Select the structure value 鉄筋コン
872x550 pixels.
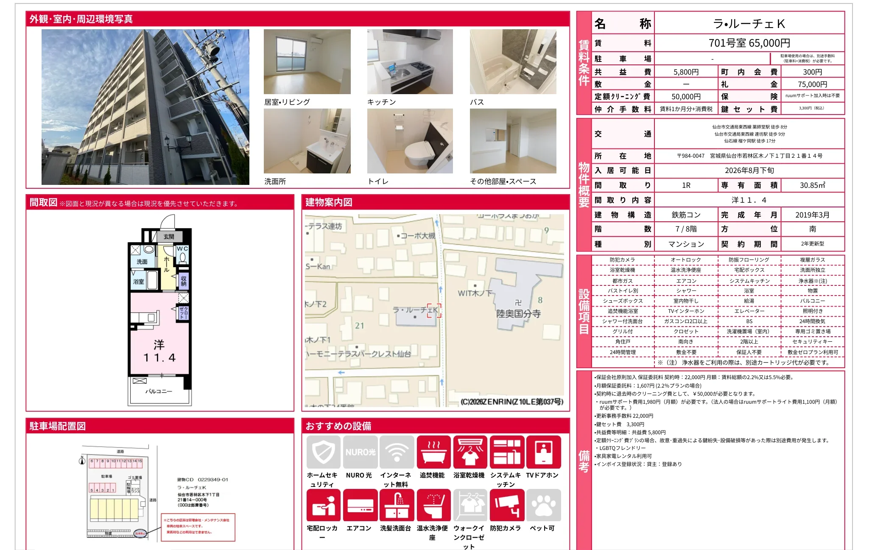coord(686,215)
